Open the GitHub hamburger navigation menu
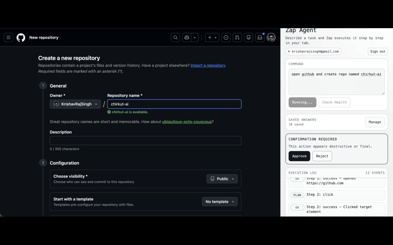 click(x=9, y=37)
